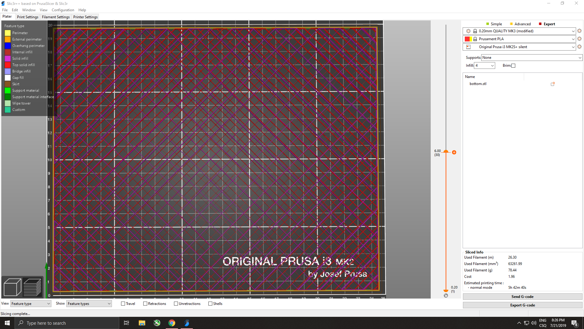
Task: Click the upper layer slider handle
Action: pos(446,151)
